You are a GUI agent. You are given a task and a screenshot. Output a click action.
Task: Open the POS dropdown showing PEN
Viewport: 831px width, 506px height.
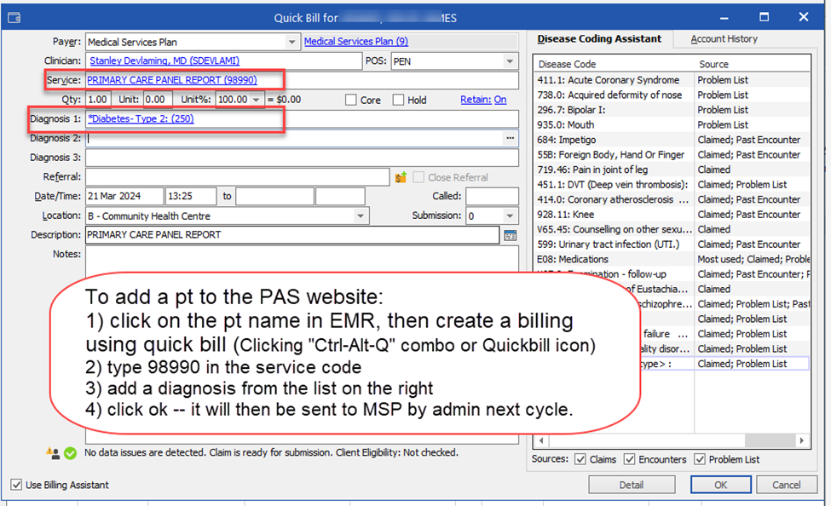coord(510,61)
